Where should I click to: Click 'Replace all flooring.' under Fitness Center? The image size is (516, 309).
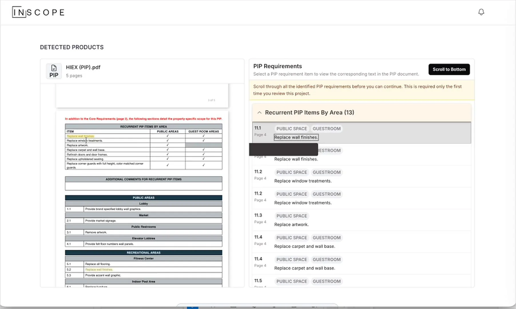98,264
